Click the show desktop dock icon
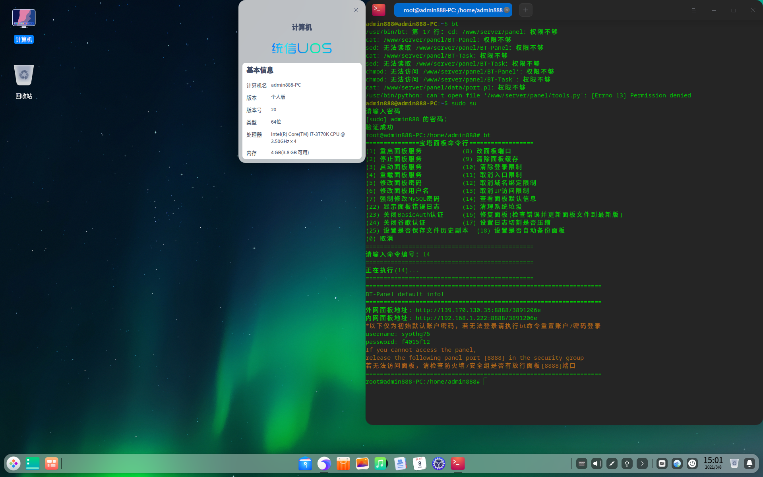 coord(33,463)
